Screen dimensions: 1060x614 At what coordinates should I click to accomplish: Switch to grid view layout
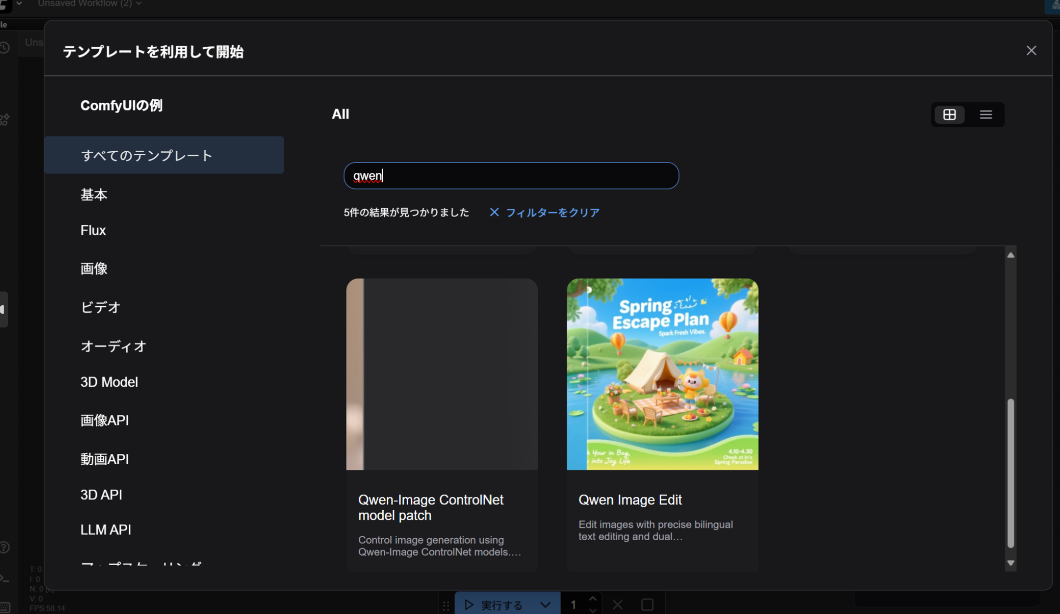[x=949, y=114]
